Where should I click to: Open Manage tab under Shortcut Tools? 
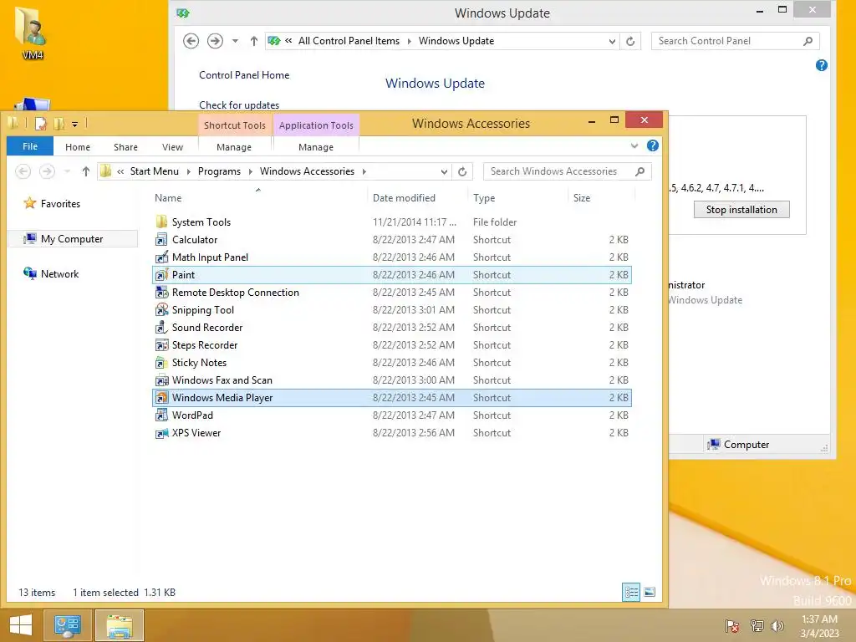[234, 147]
